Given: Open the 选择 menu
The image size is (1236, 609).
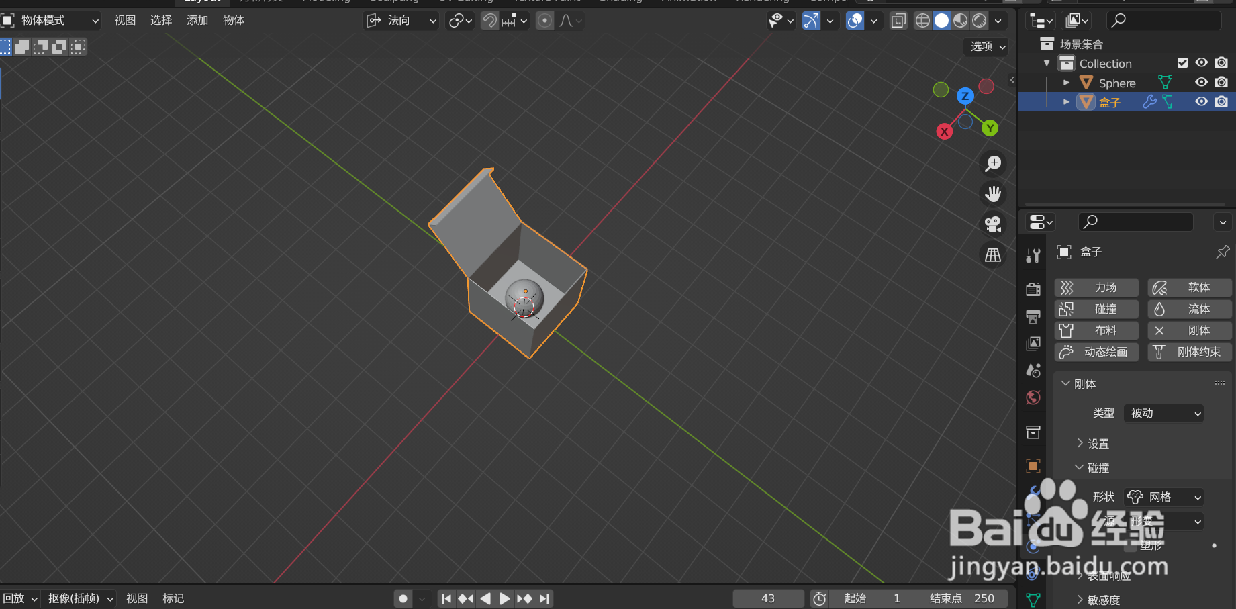Looking at the screenshot, I should (x=161, y=21).
